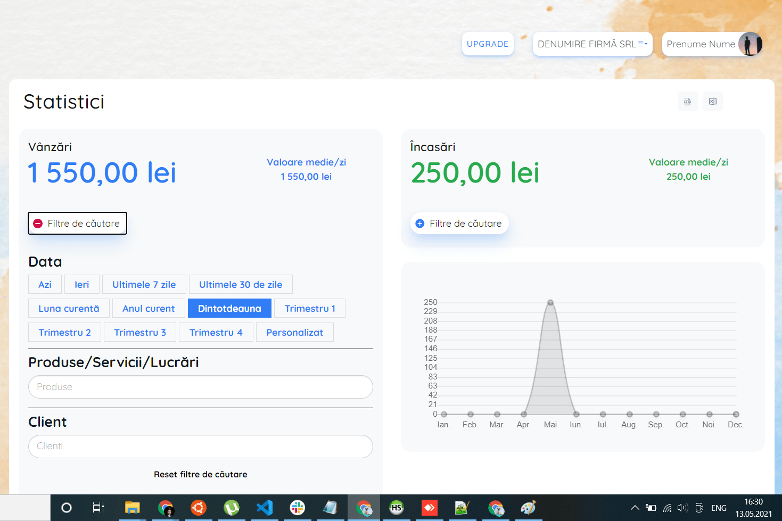Image resolution: width=782 pixels, height=521 pixels.
Task: Expand hidden system tray icons
Action: click(x=635, y=508)
